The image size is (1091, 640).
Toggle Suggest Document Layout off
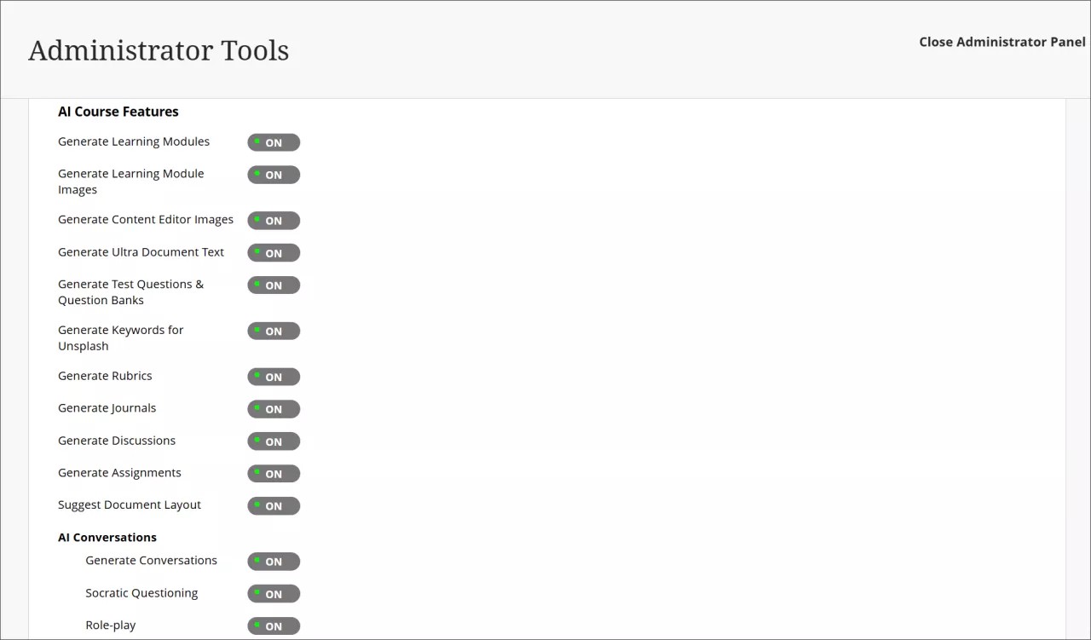(273, 505)
